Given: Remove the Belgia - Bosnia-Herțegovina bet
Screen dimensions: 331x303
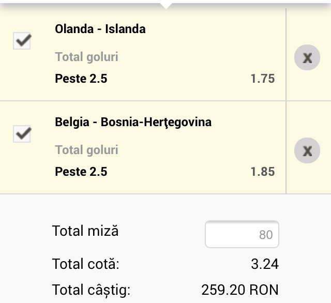Looking at the screenshot, I should click(x=307, y=150).
